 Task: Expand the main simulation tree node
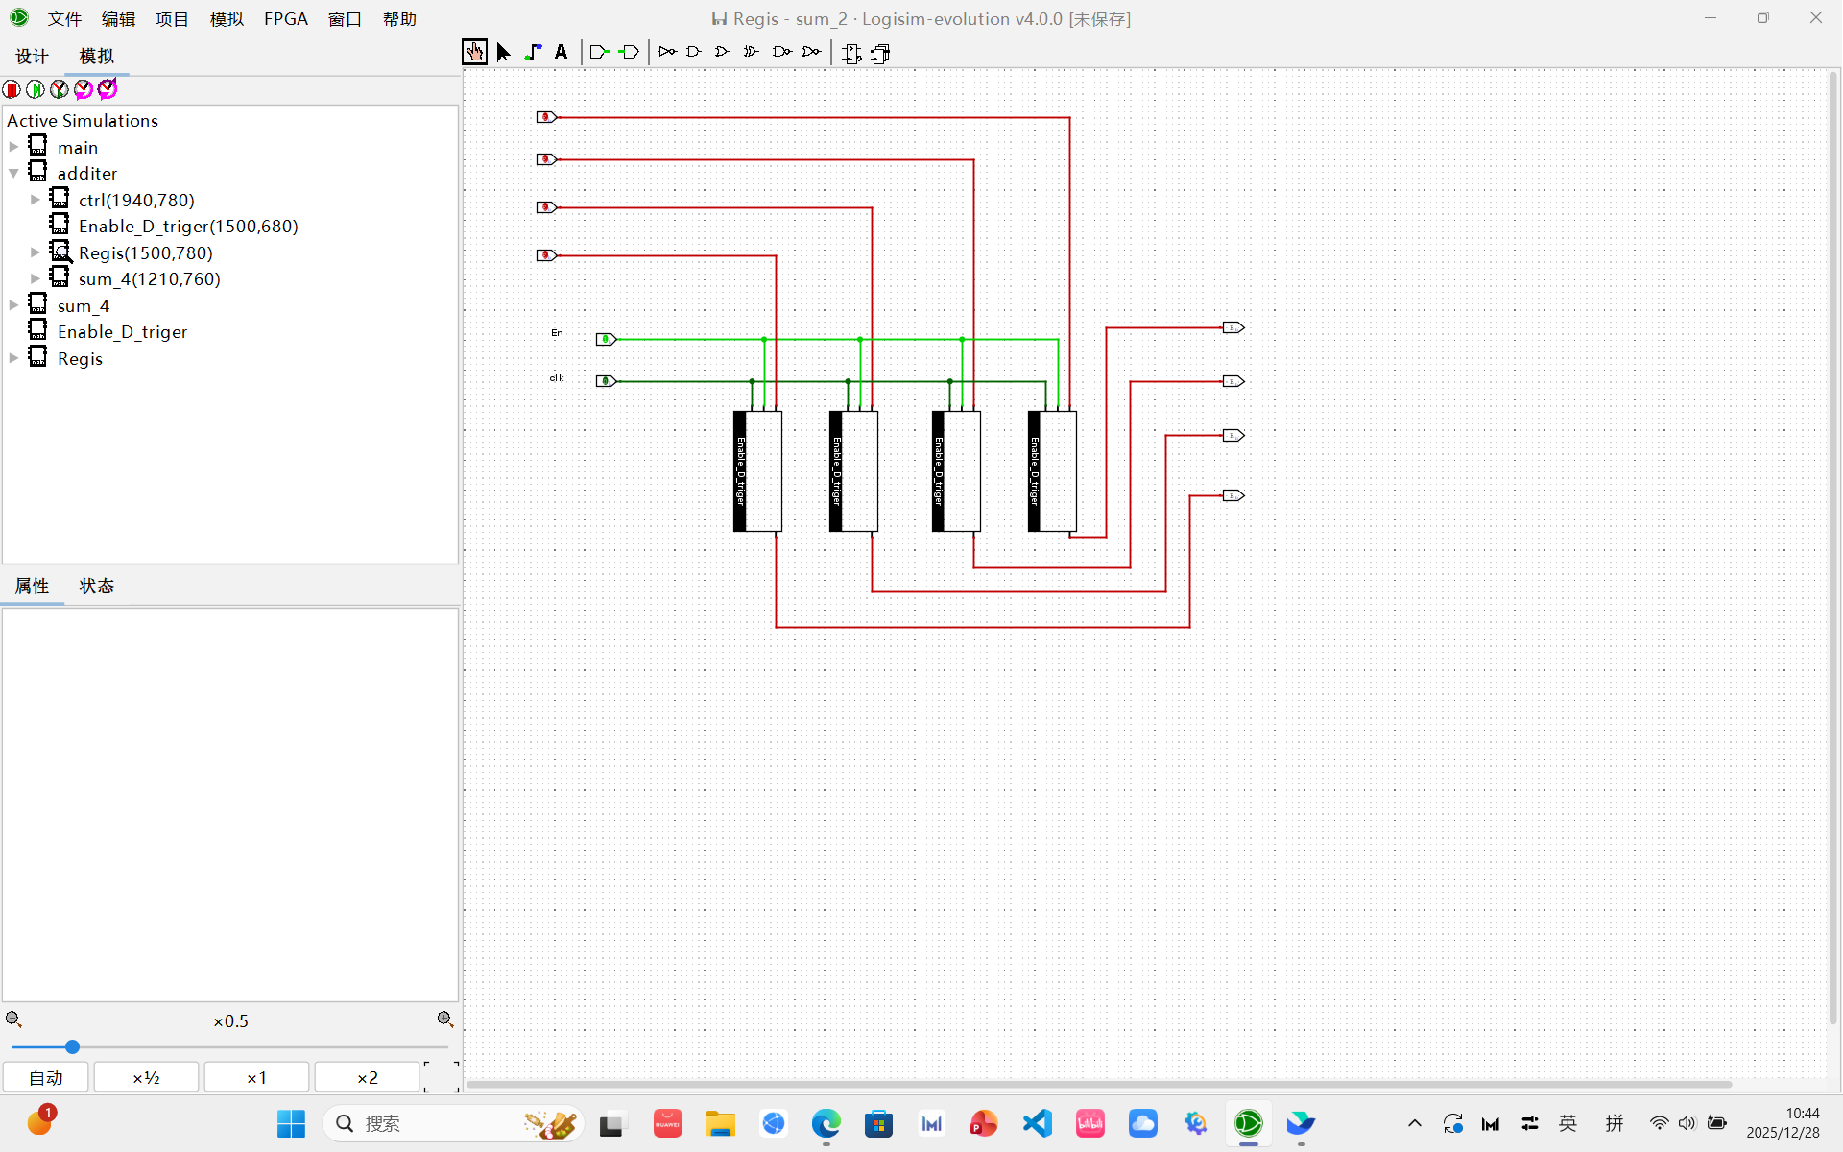(13, 147)
